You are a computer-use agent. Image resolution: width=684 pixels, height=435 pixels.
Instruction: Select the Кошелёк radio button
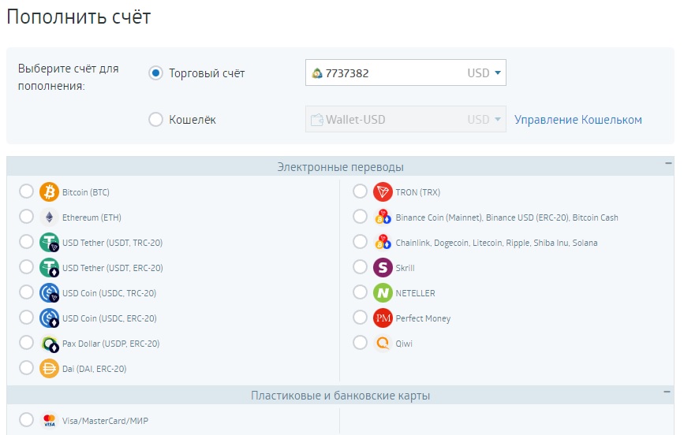click(x=155, y=119)
